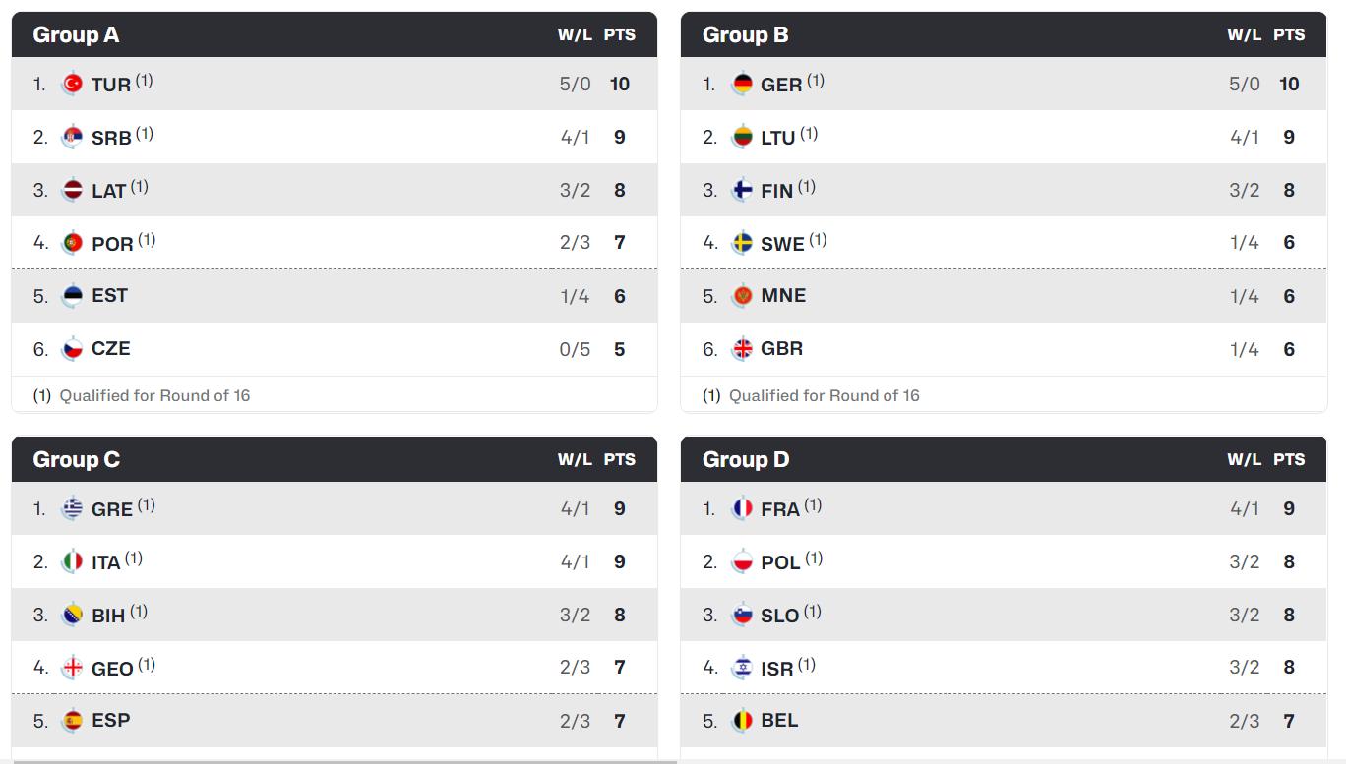The height and width of the screenshot is (764, 1346).
Task: Click the PTS column header in Group B
Action: [x=1289, y=35]
